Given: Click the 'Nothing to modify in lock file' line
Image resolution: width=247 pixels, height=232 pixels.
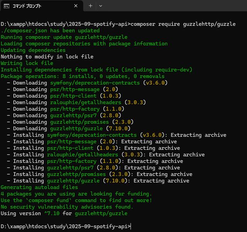Looking at the screenshot, I should coord(47,57).
